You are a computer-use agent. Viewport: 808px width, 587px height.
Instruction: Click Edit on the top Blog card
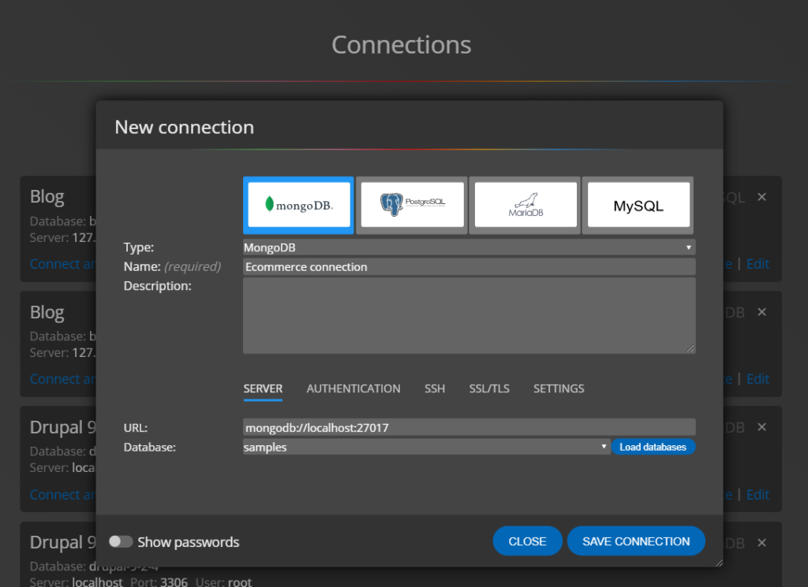point(757,264)
